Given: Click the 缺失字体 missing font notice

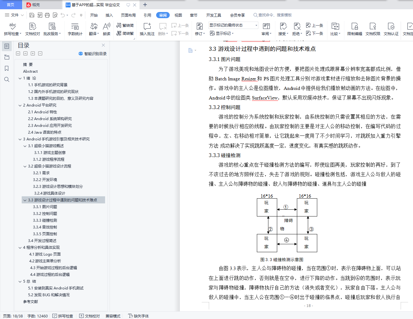Looking at the screenshot, I should 139,316.
